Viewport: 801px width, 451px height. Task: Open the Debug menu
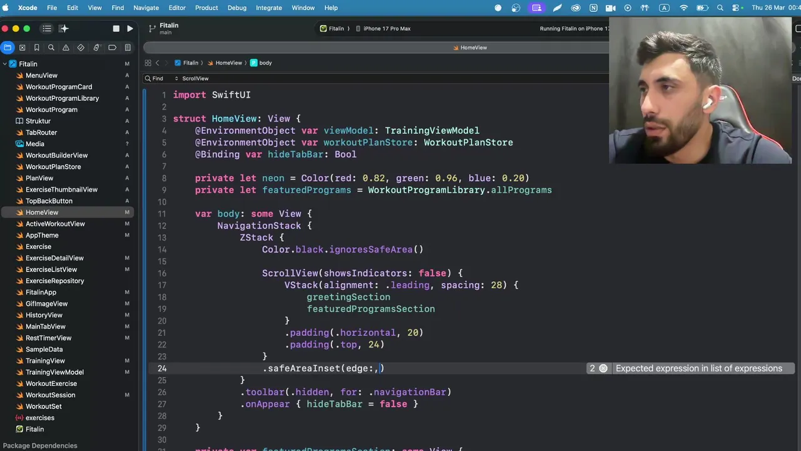237,8
